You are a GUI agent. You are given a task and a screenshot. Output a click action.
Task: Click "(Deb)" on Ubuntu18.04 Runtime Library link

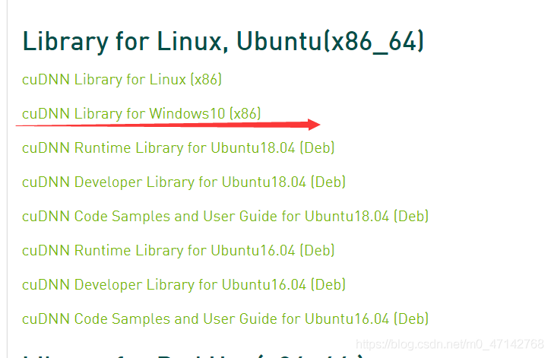point(318,147)
